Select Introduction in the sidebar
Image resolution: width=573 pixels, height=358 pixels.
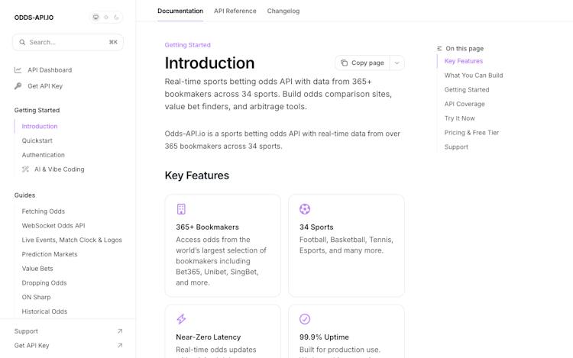pos(40,126)
